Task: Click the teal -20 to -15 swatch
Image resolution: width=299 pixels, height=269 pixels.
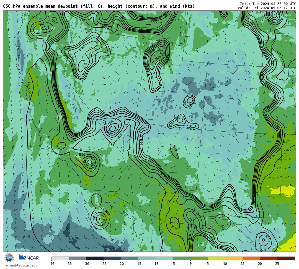Action: (x=130, y=258)
